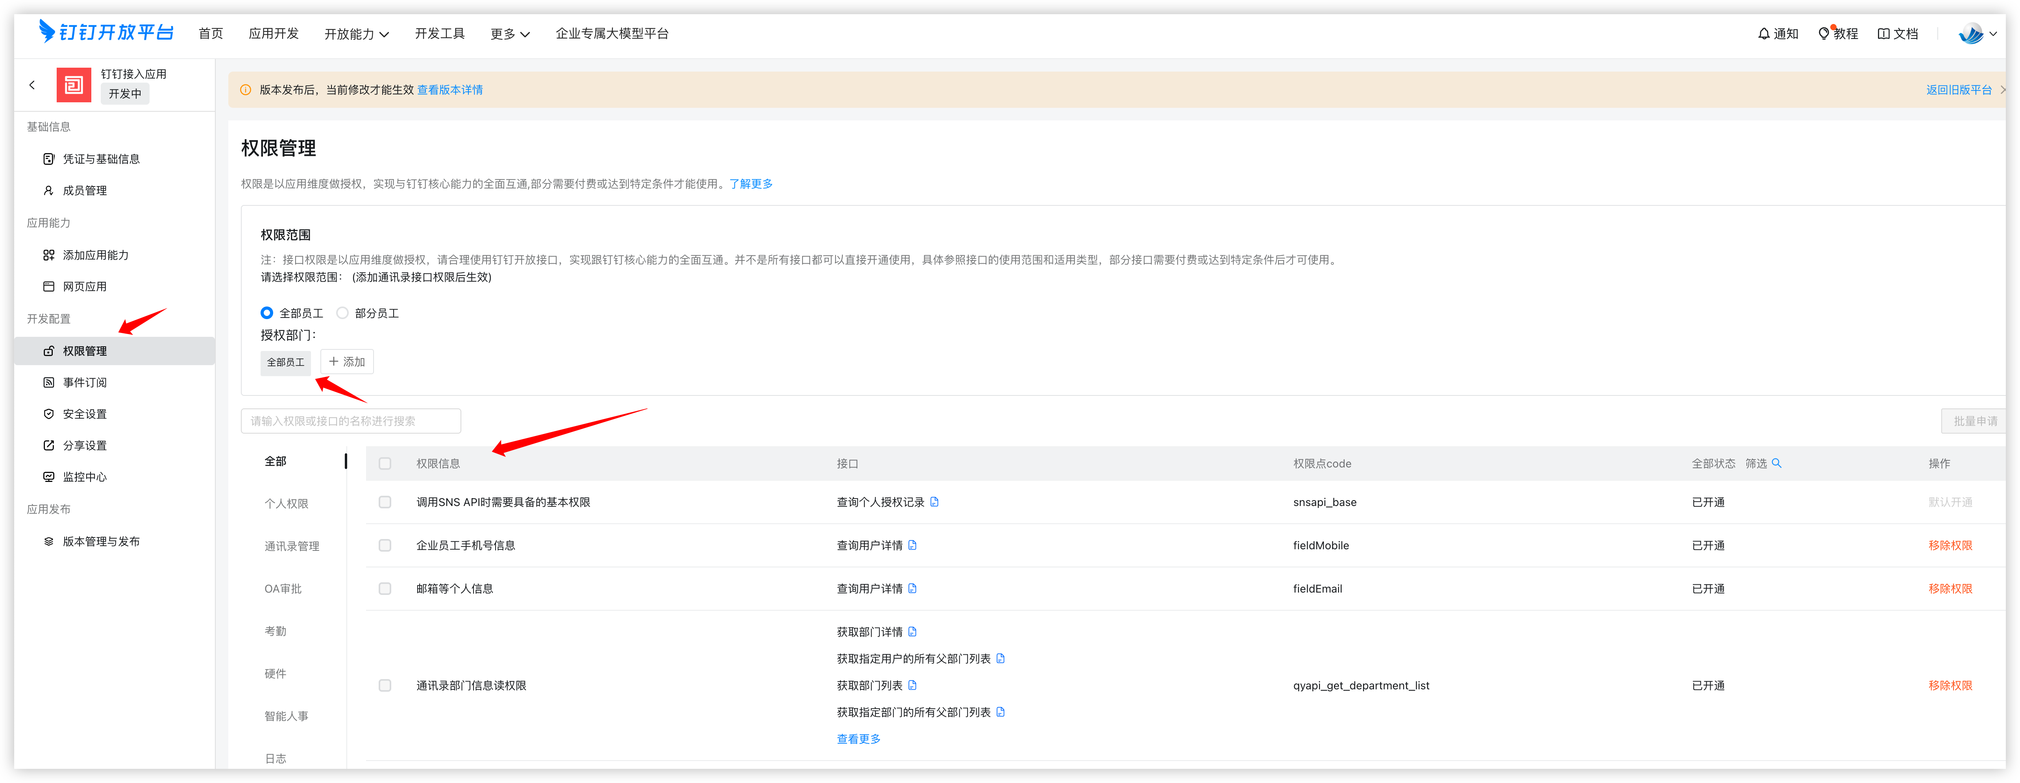The width and height of the screenshot is (2020, 783).
Task: Select the 部分员工 radio button
Action: [x=343, y=313]
